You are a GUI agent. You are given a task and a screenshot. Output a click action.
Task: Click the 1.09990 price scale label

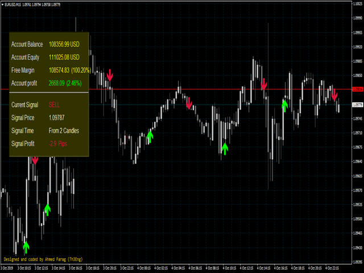pyautogui.click(x=358, y=18)
